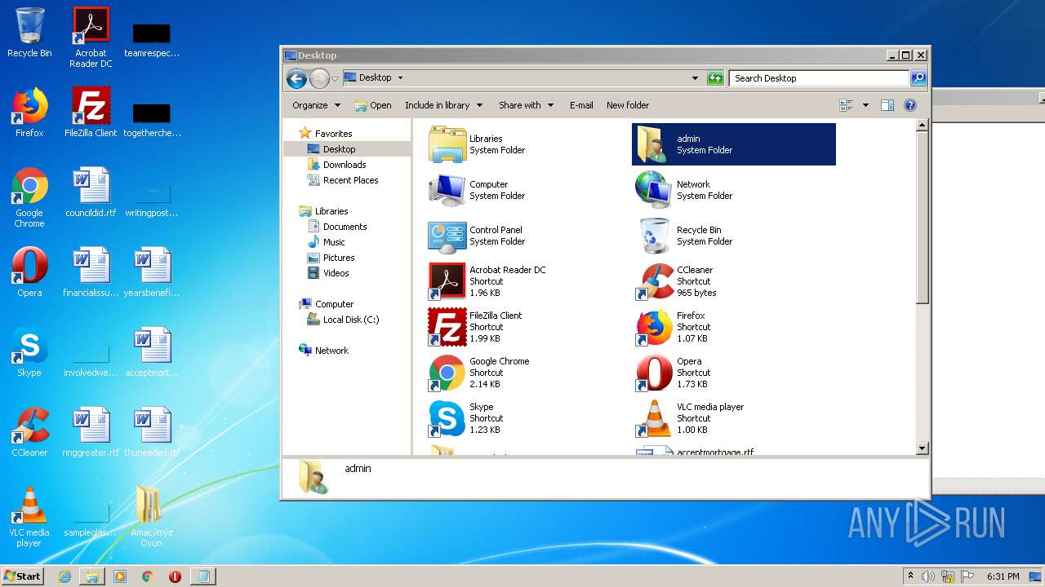Screen dimensions: 1045x587
Task: Open address bar history dropdown arrow
Action: click(695, 78)
